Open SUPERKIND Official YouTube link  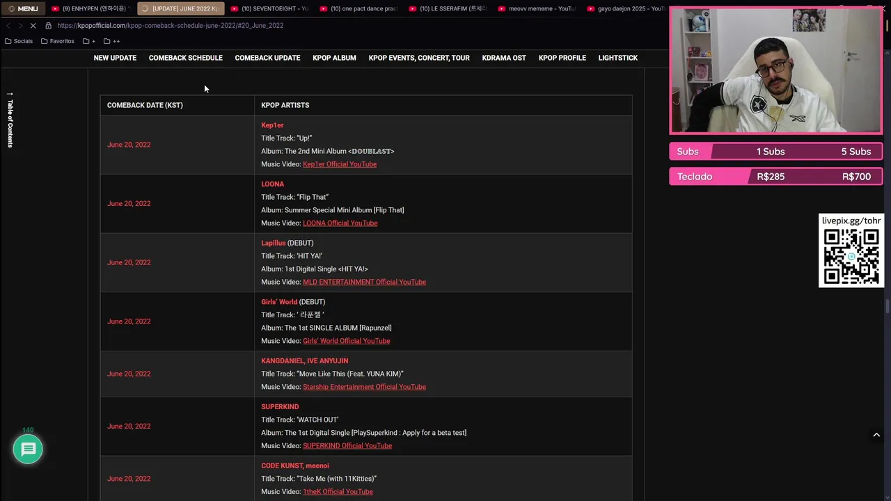click(x=347, y=446)
